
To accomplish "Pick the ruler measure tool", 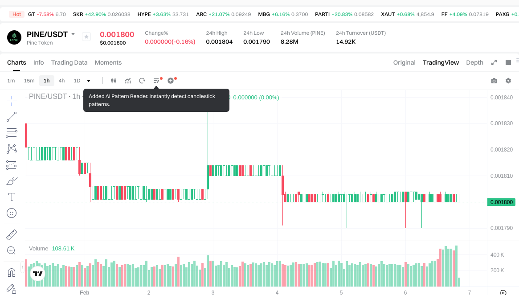I will (x=12, y=234).
